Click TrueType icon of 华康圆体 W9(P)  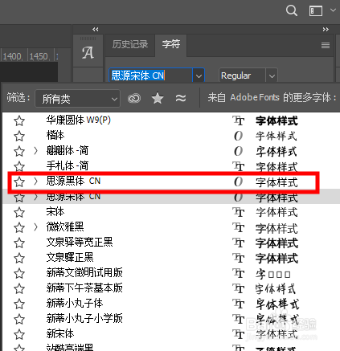coord(238,120)
